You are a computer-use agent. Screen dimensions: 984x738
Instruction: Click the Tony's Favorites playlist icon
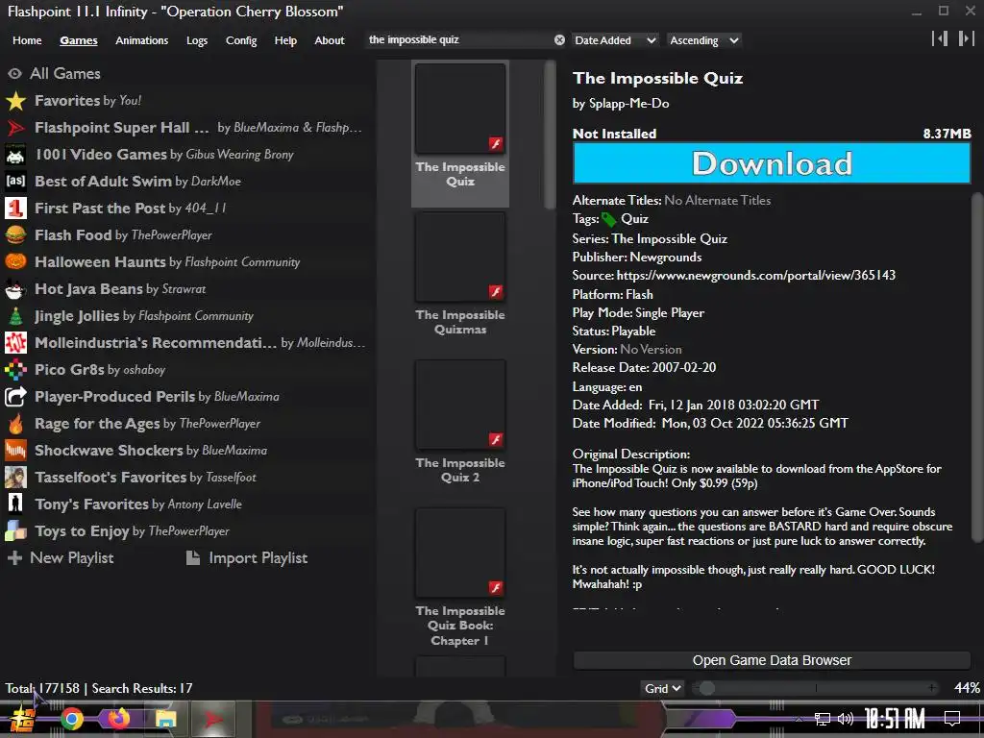pyautogui.click(x=15, y=504)
